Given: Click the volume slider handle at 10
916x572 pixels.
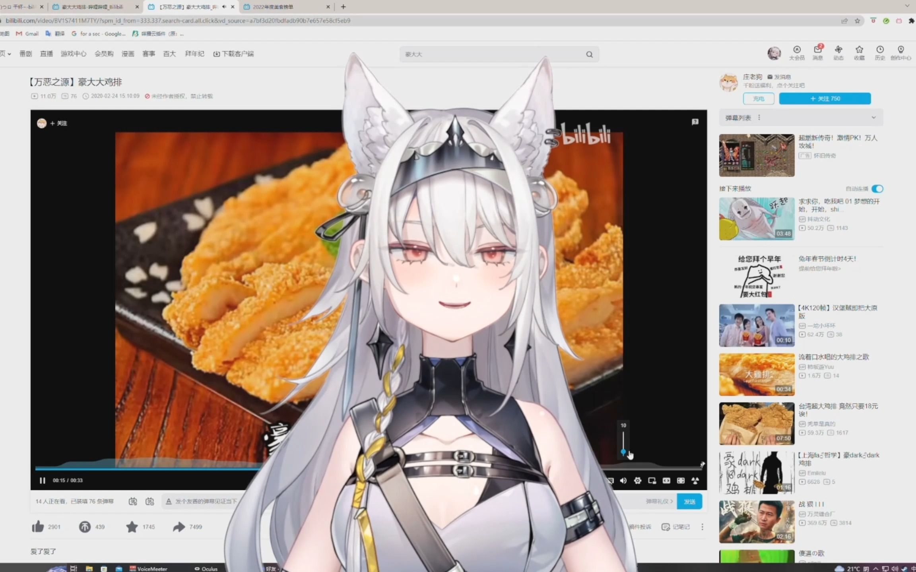Looking at the screenshot, I should [x=623, y=452].
